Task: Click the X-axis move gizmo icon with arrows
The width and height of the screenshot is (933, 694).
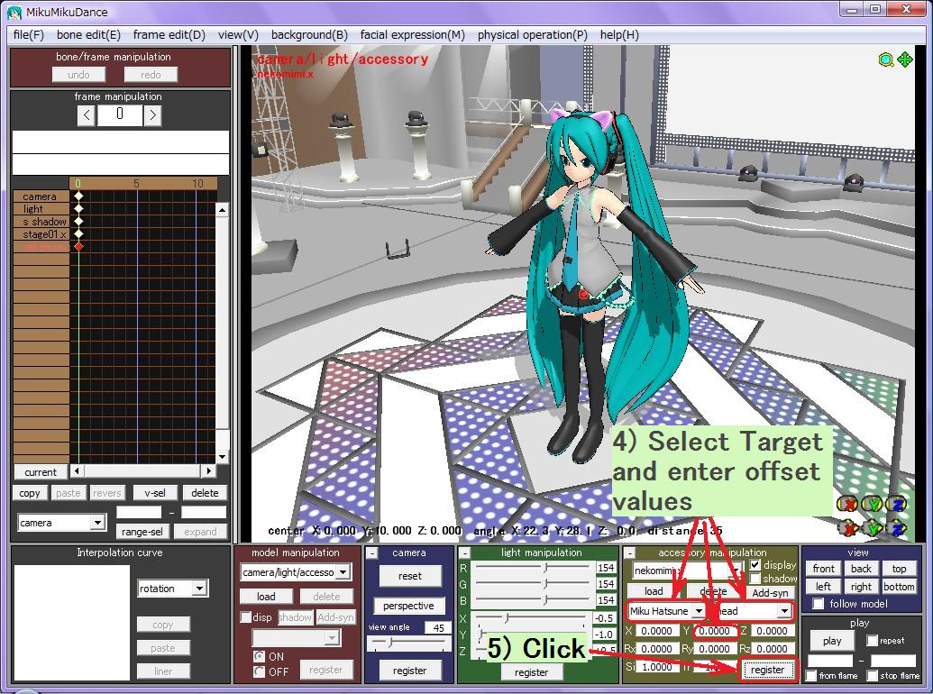Action: click(x=846, y=527)
